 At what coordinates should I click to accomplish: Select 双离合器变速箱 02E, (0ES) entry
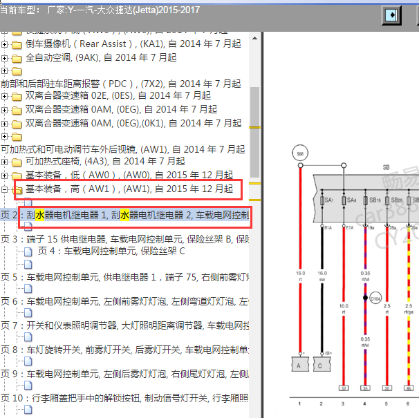click(x=118, y=95)
